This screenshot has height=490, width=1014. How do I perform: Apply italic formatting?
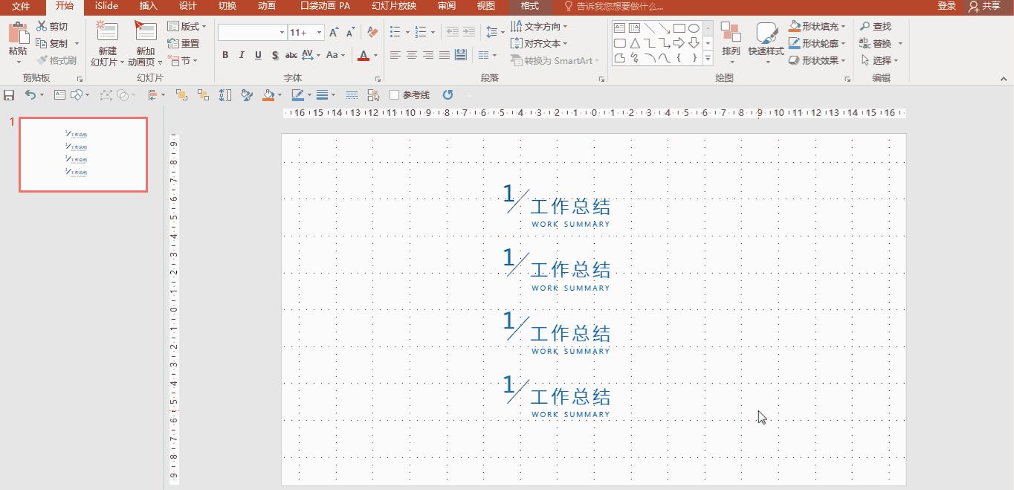click(x=241, y=55)
